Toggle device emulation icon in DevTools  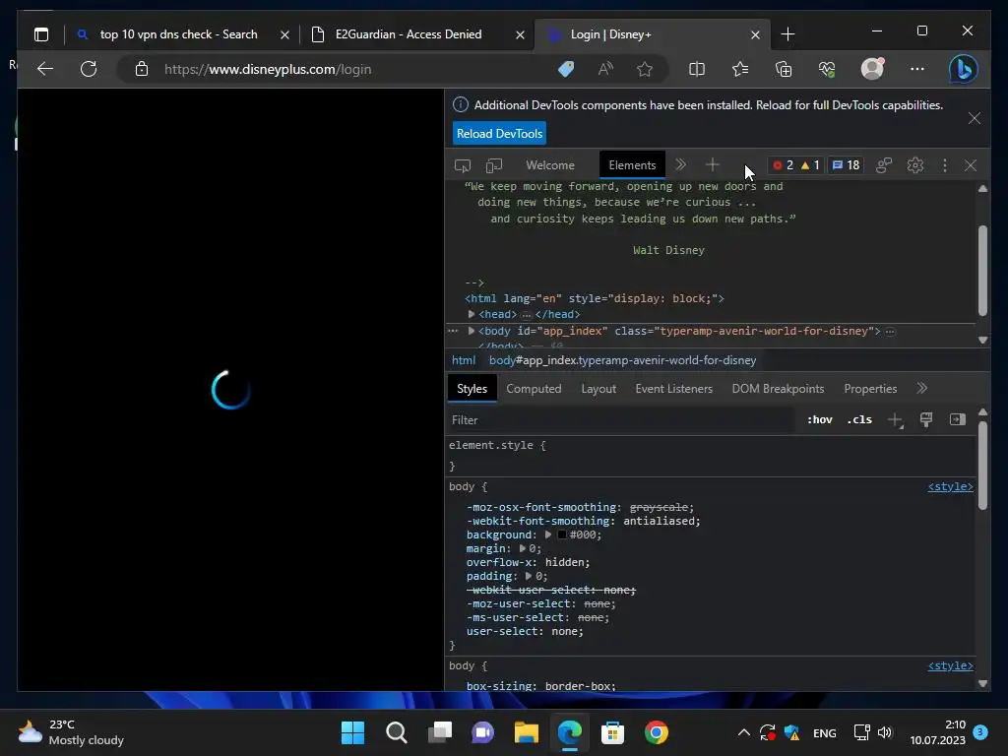pos(494,165)
